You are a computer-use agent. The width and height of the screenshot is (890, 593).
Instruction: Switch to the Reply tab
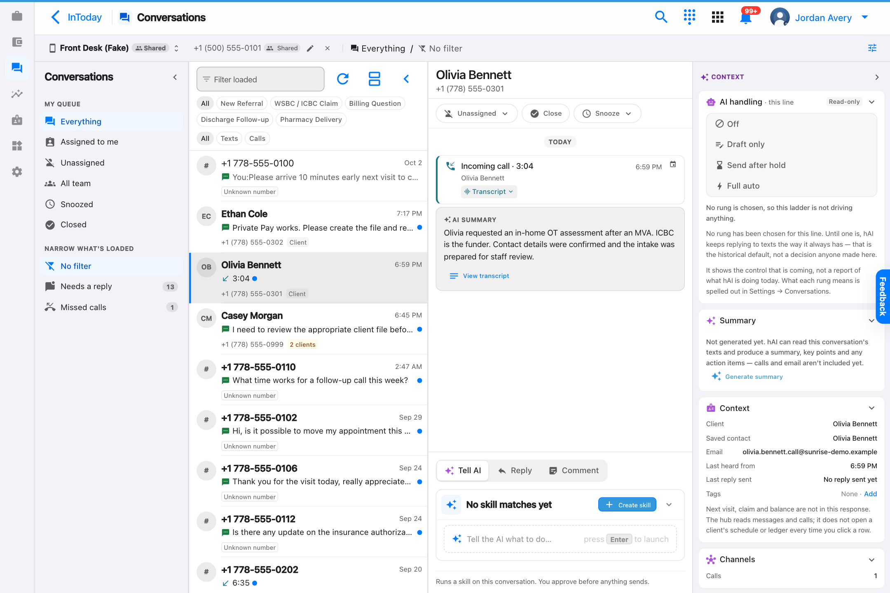click(515, 471)
